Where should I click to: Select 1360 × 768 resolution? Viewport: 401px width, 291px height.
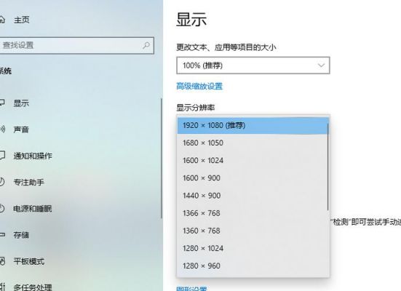[x=253, y=231]
